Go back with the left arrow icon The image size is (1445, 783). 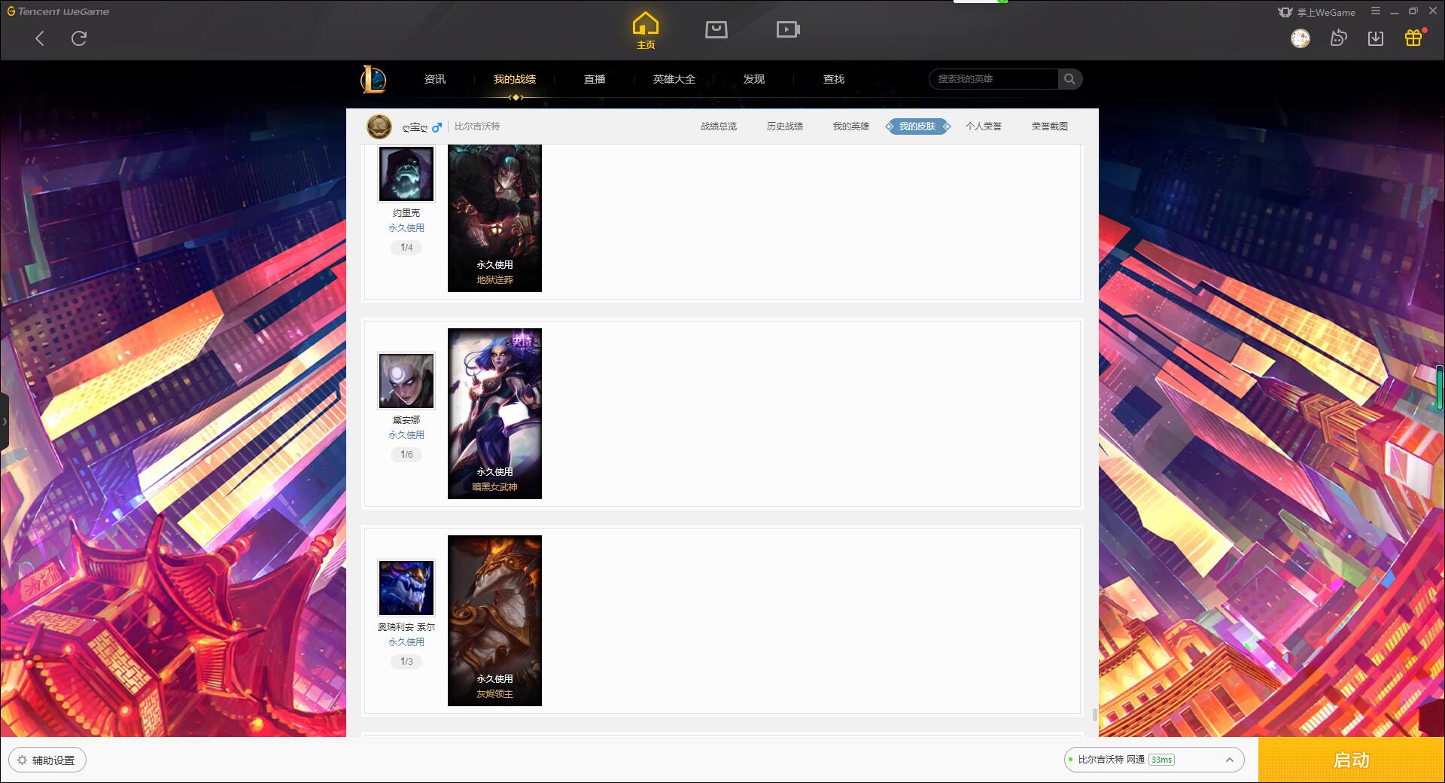tap(40, 38)
